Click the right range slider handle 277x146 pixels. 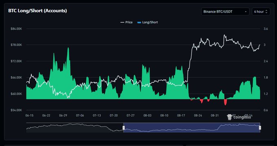click(x=260, y=128)
